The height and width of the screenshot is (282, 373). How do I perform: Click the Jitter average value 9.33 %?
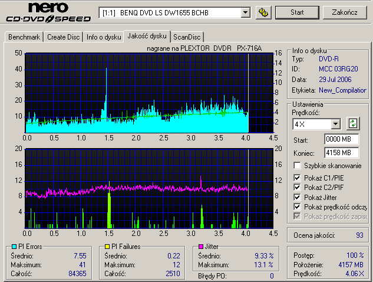(264, 256)
